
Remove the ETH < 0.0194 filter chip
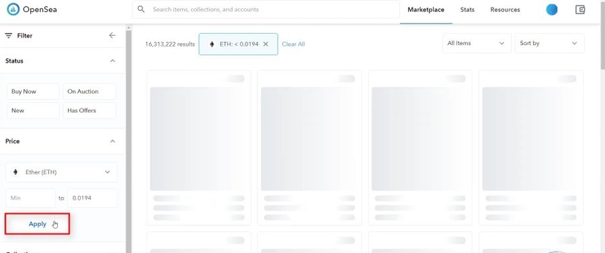(x=266, y=44)
